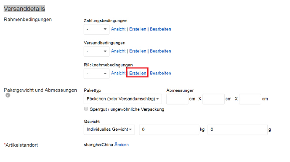
Task: Enable Sperrgut / ungewöhnliche Verpackung checkbox
Action: (86, 109)
